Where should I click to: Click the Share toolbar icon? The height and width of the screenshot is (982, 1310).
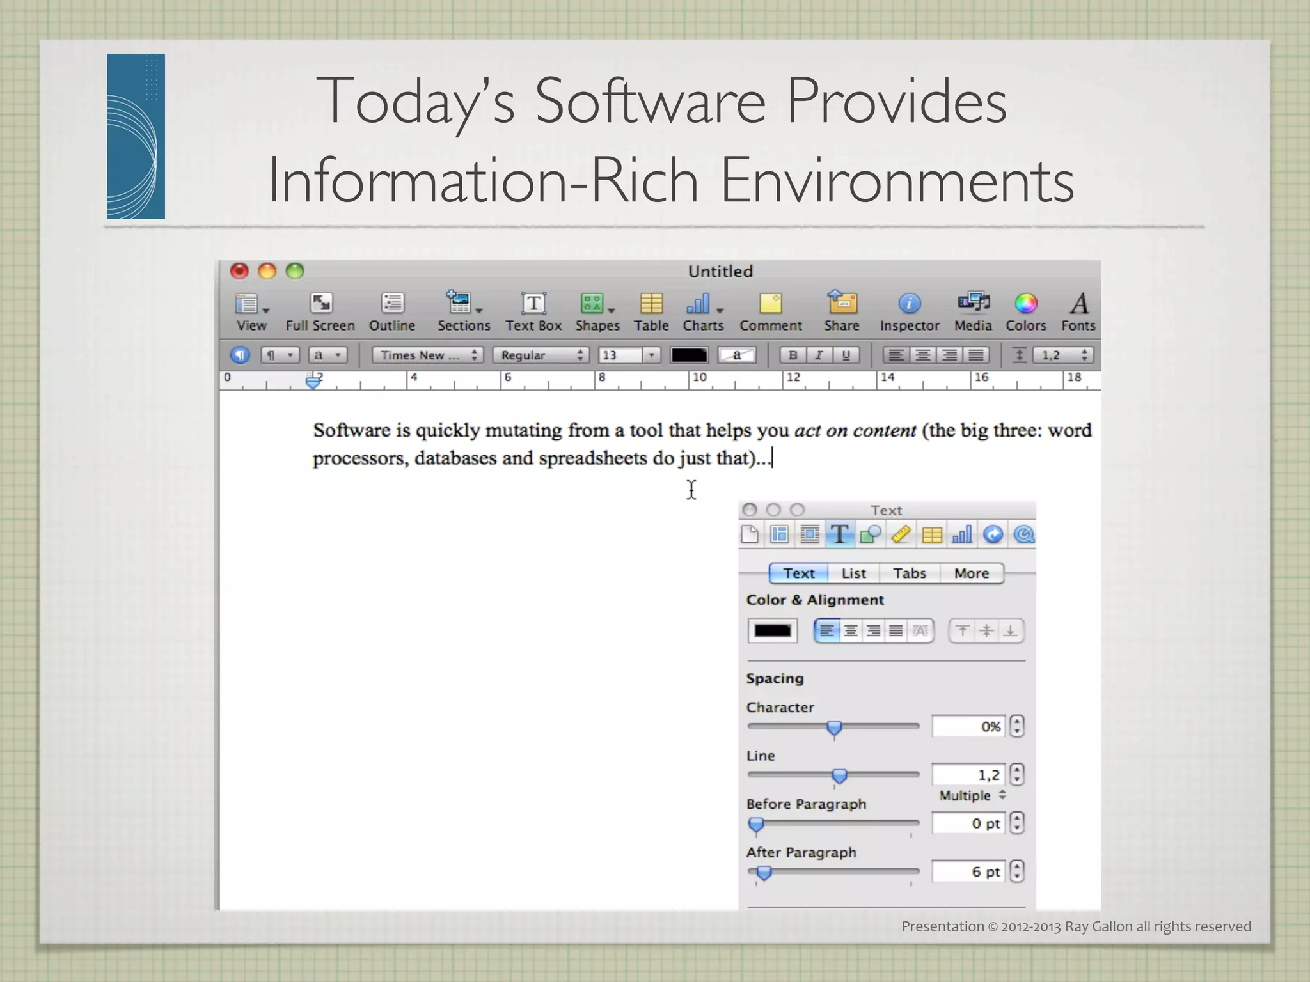[x=842, y=312]
